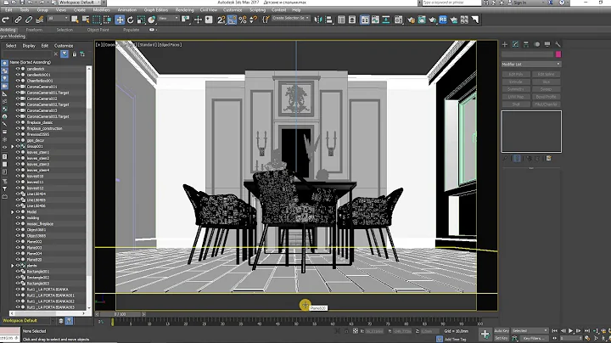The width and height of the screenshot is (611, 343).
Task: Click the Undo arrow in main toolbar
Action: click(x=5, y=20)
